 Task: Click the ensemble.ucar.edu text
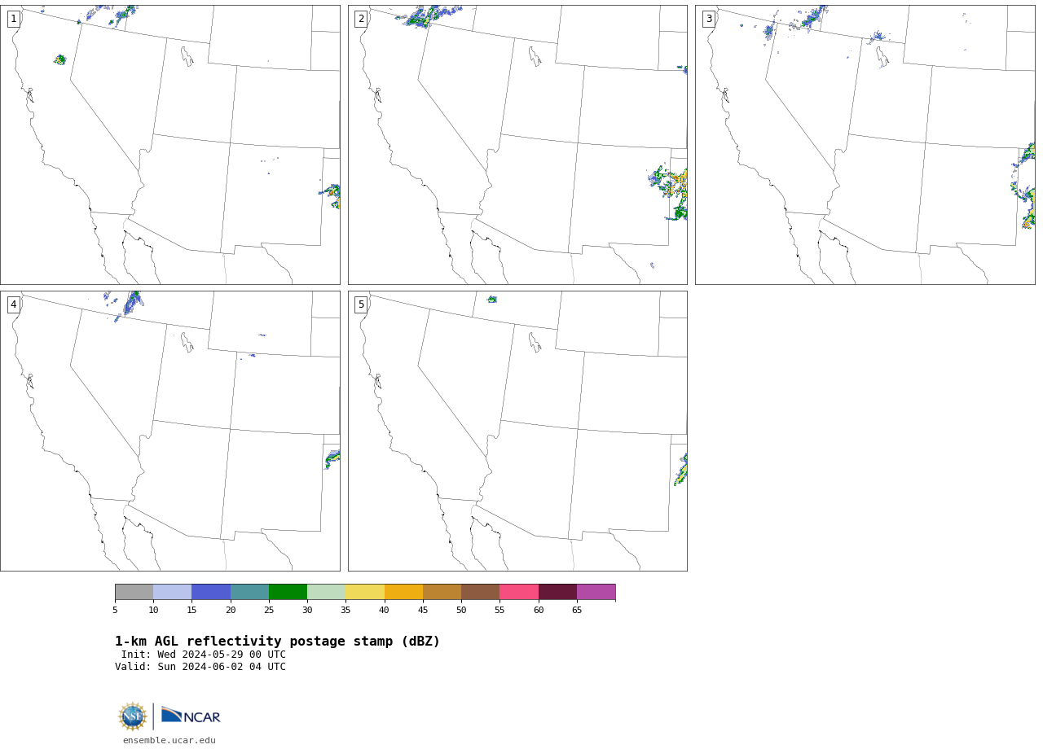pyautogui.click(x=169, y=741)
